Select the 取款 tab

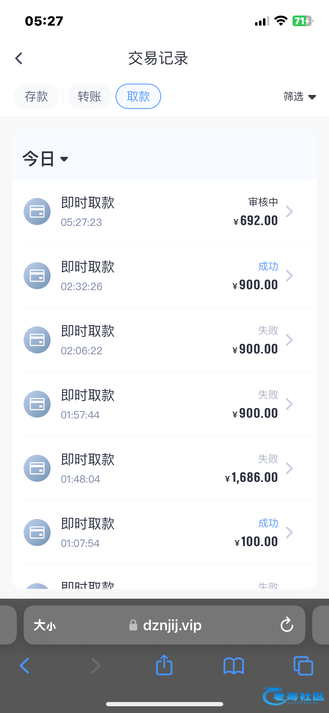[x=138, y=96]
